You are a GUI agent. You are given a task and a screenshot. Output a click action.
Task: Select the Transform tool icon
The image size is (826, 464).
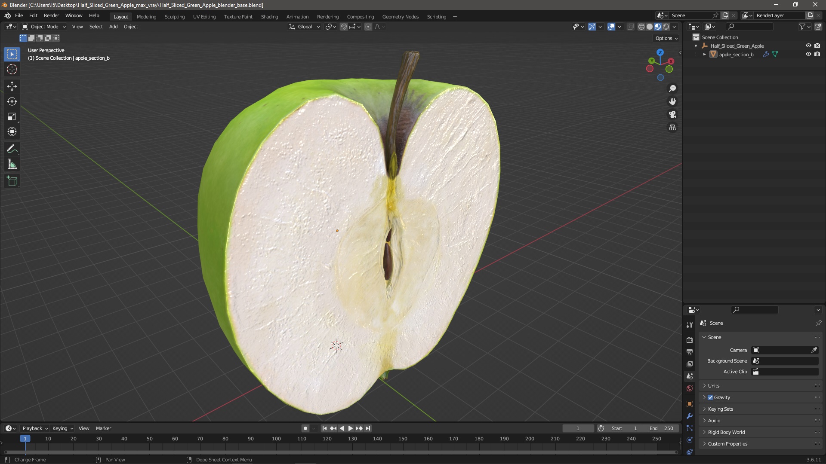coord(12,131)
